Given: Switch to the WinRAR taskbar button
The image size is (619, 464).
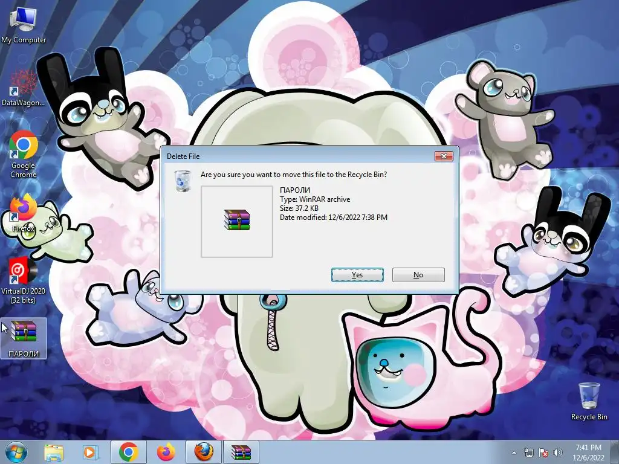Looking at the screenshot, I should 241,452.
